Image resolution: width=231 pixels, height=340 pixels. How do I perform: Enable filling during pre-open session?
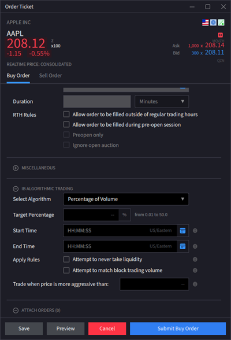point(66,124)
